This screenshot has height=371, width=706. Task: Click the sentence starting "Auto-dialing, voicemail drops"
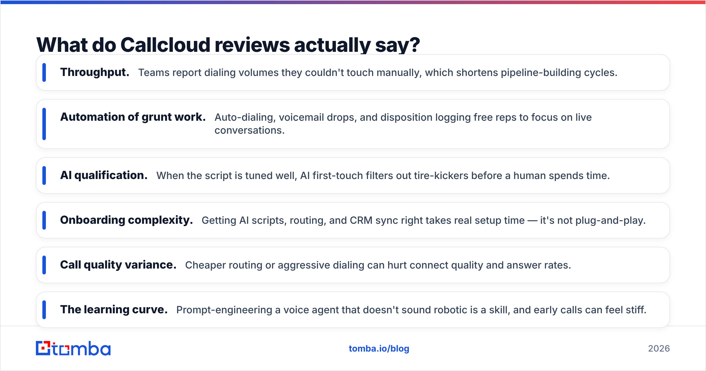tap(403, 124)
